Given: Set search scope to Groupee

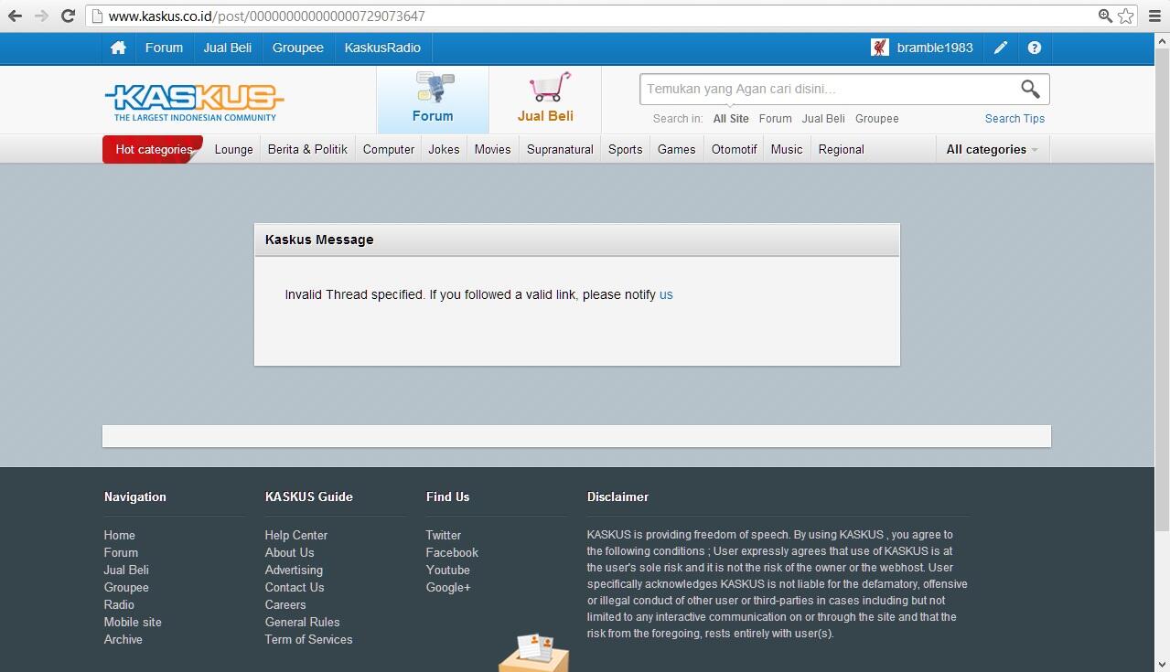Looking at the screenshot, I should pyautogui.click(x=876, y=119).
